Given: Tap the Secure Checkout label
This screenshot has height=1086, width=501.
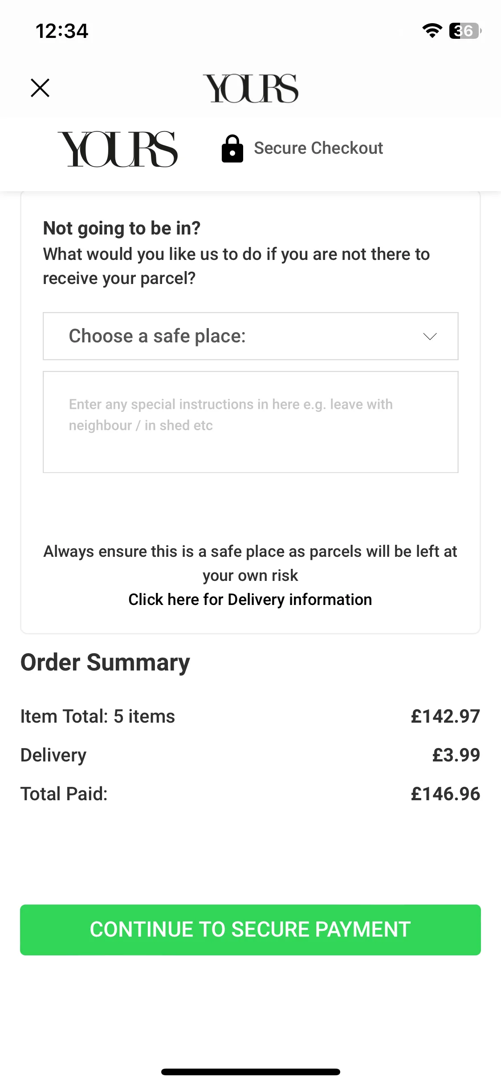Looking at the screenshot, I should tap(318, 148).
